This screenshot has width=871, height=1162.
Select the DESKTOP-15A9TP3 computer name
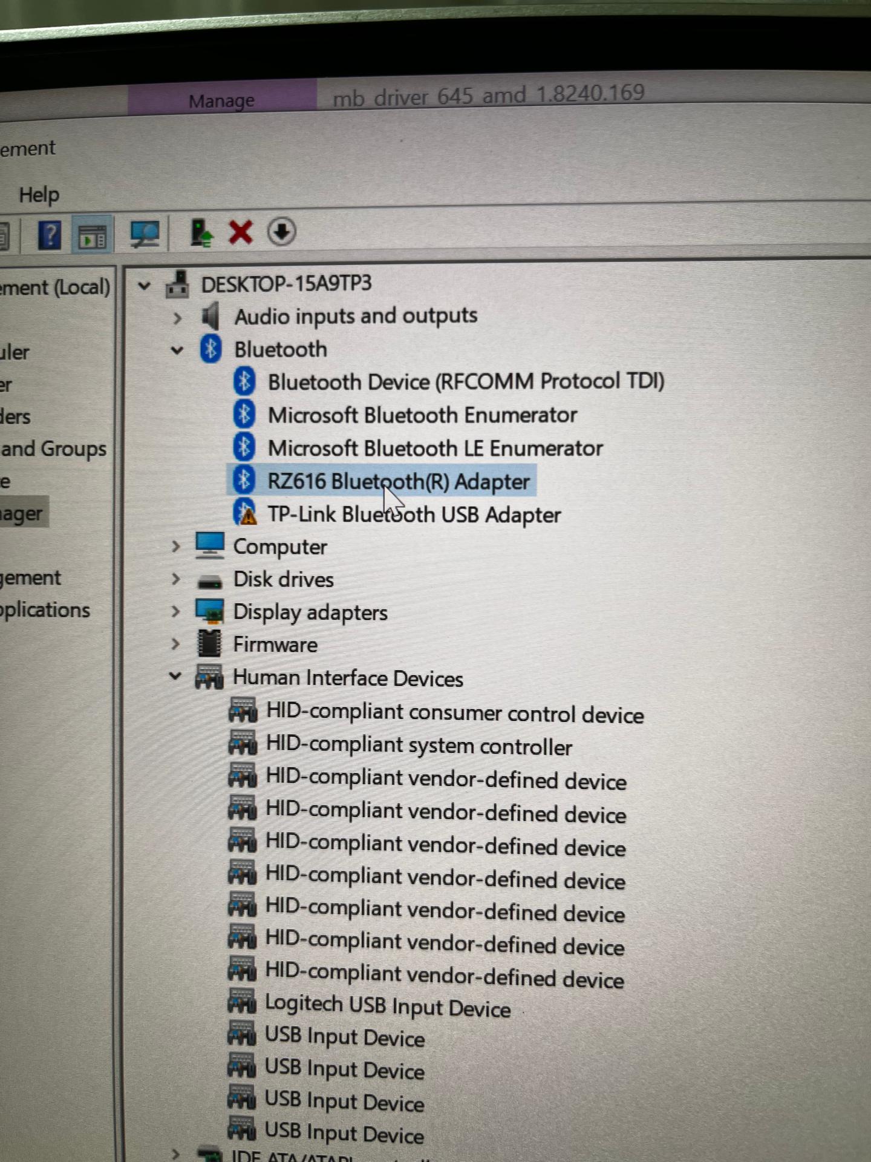coord(286,284)
